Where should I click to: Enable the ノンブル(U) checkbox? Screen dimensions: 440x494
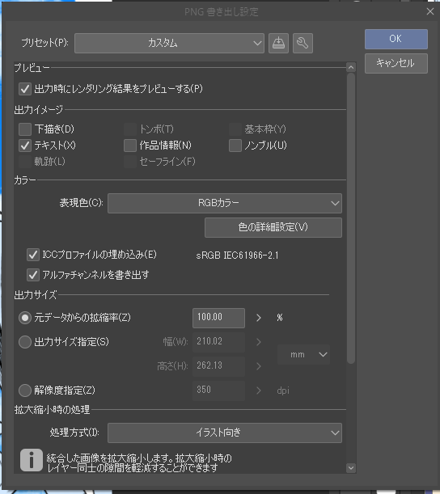pos(235,146)
